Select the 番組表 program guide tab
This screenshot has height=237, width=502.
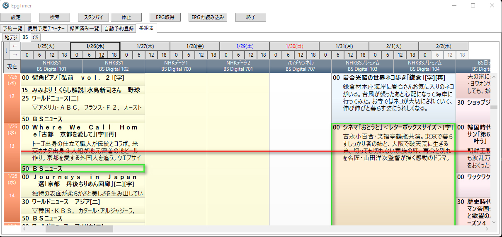click(x=146, y=28)
